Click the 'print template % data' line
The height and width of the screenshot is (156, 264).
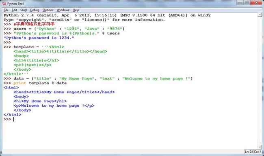click(40, 83)
